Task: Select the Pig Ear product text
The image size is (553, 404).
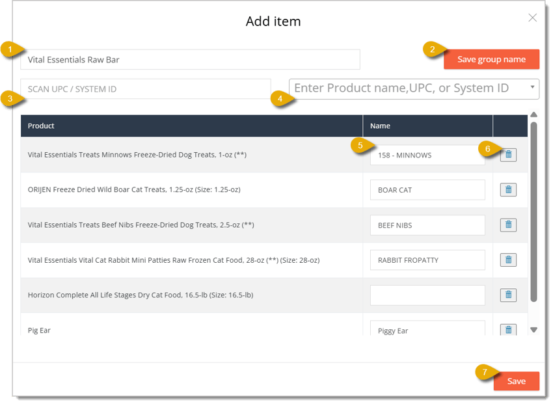Action: [39, 330]
